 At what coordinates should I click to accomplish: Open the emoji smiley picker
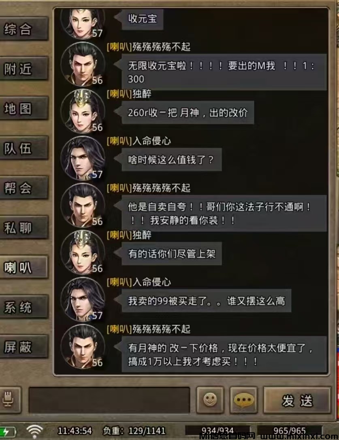(210, 399)
